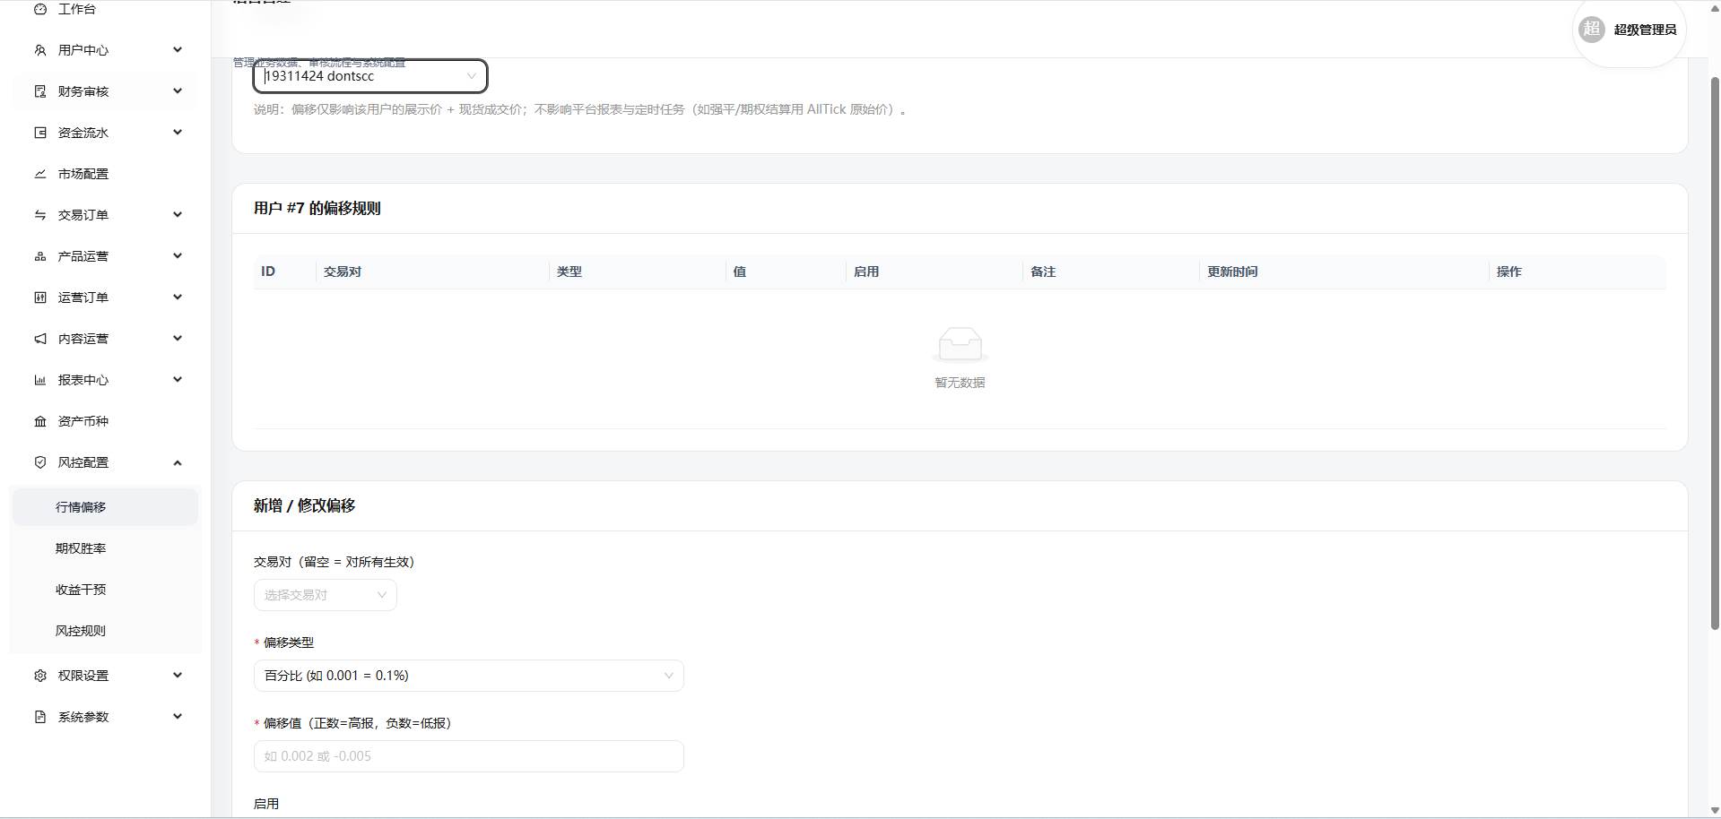
Task: Collapse the 风控配置 menu chevron
Action: click(178, 462)
